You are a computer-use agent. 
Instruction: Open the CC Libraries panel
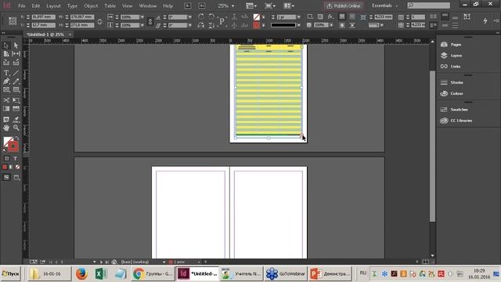[456, 121]
